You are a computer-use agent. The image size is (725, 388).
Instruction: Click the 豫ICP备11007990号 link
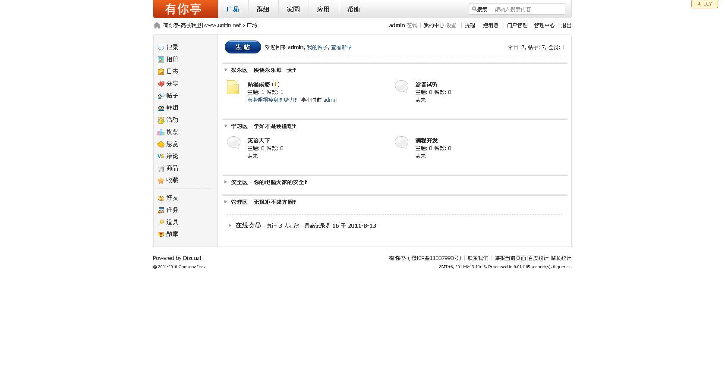coord(436,258)
